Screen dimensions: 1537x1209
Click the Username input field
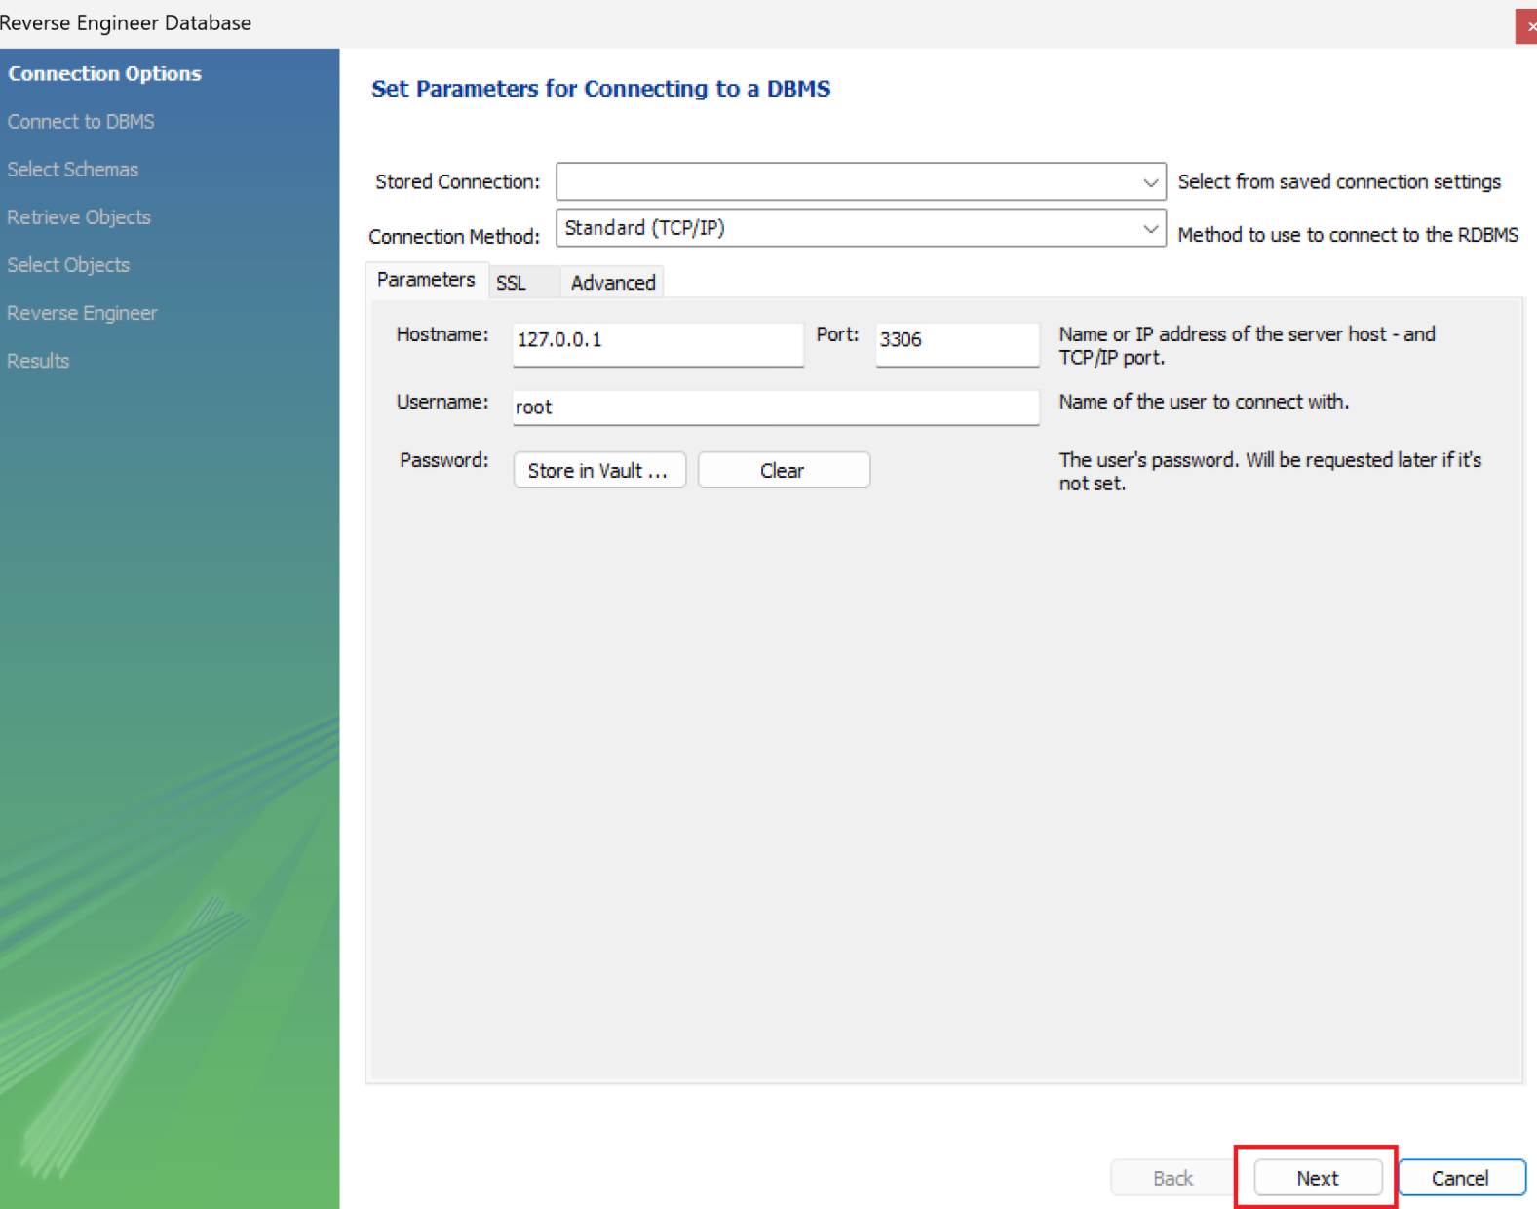pos(776,408)
